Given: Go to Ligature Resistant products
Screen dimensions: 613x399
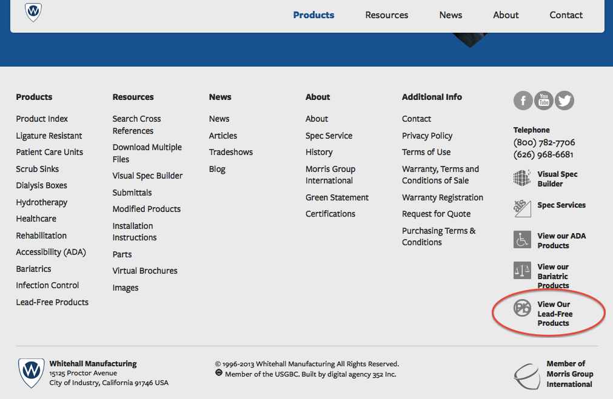Looking at the screenshot, I should tap(49, 136).
